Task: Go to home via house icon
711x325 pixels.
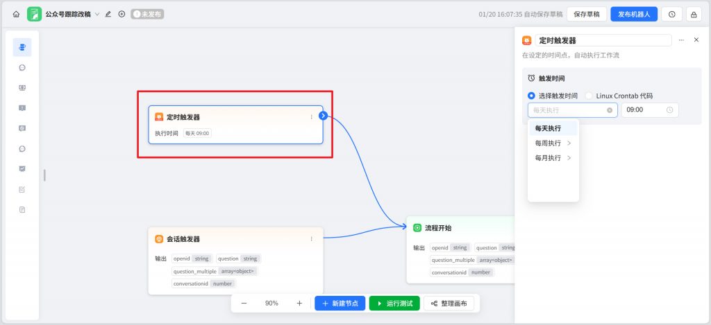Action: pyautogui.click(x=16, y=14)
